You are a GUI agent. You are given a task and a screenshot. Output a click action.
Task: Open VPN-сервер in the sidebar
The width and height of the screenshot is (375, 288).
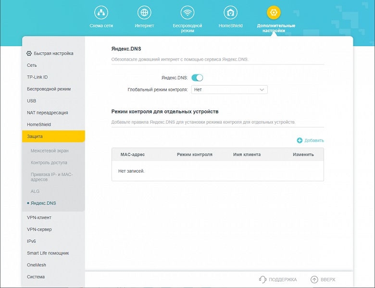click(39, 229)
